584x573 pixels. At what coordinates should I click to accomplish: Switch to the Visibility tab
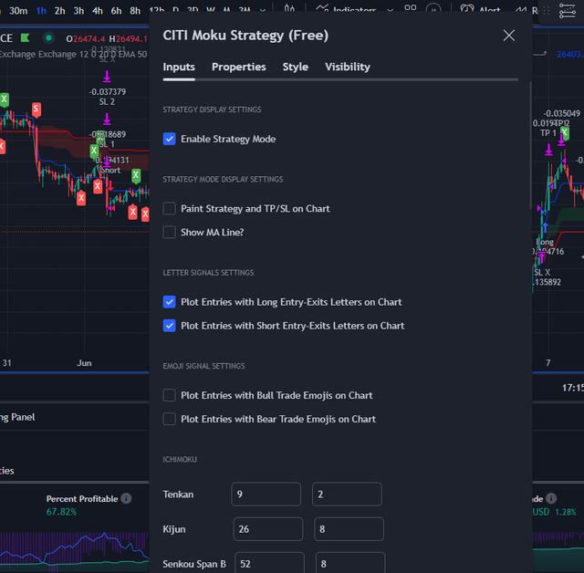pos(348,67)
